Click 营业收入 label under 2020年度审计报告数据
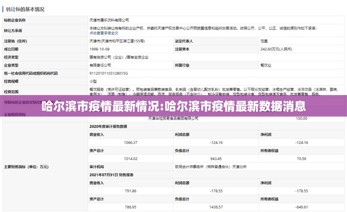The image size is (347, 212). click(96, 135)
